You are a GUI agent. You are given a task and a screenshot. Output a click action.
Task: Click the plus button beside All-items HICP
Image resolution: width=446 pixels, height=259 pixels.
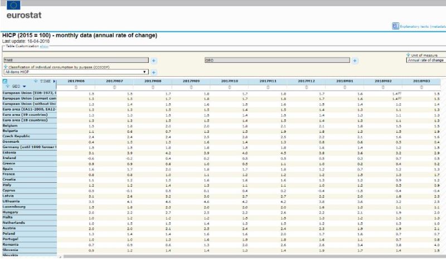click(x=154, y=72)
